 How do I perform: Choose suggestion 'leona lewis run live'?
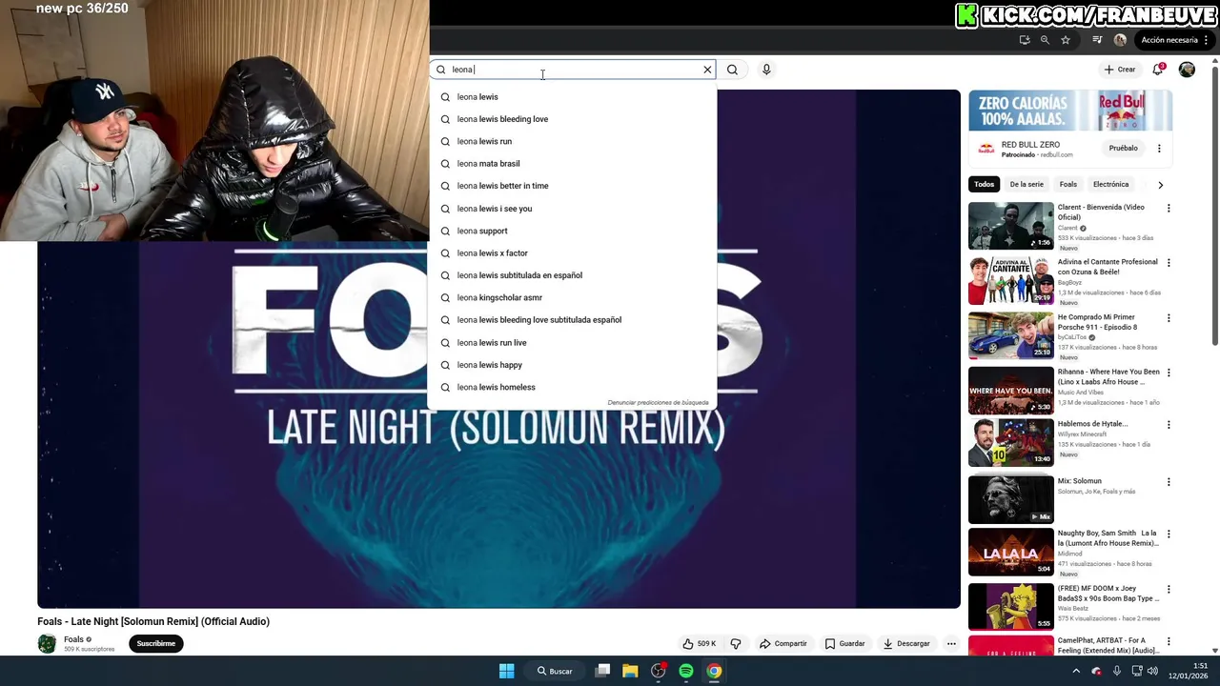click(x=572, y=342)
